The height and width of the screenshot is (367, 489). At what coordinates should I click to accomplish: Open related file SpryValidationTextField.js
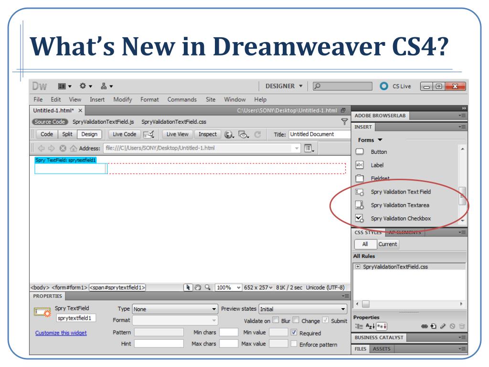point(103,122)
